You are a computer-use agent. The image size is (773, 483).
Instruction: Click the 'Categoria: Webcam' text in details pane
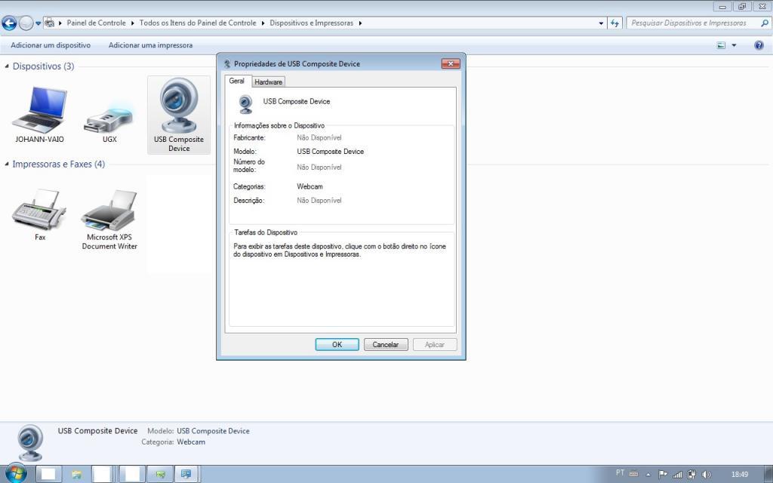173,441
